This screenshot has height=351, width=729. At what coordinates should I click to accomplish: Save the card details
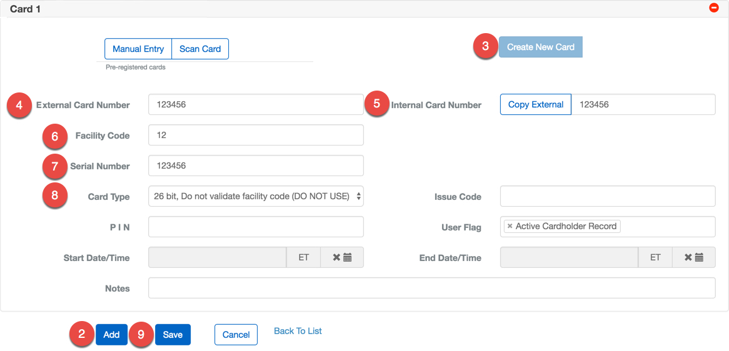point(173,335)
